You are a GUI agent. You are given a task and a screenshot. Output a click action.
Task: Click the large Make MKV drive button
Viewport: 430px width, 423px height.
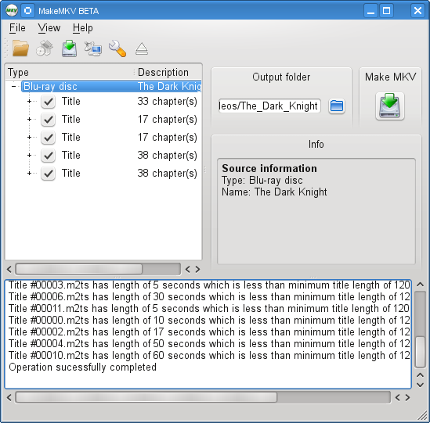tap(390, 106)
